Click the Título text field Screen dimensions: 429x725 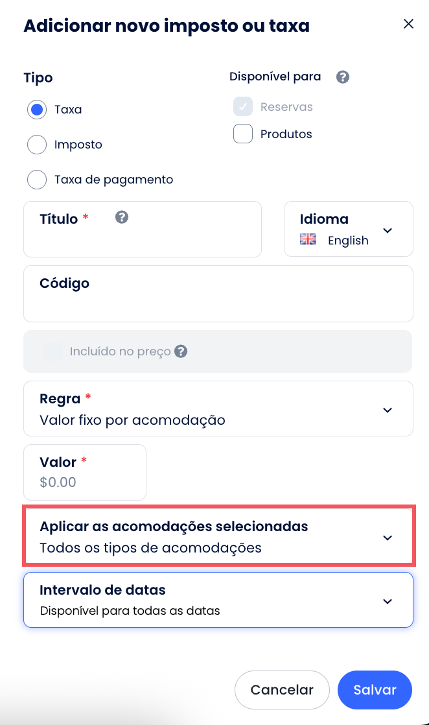pyautogui.click(x=143, y=241)
